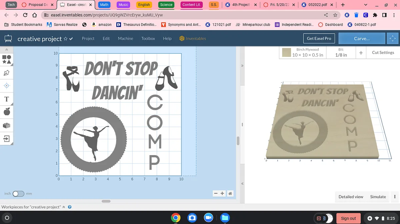Viewport: 400px width, 224px height.
Task: Click Detailed view button
Action: [x=351, y=197]
